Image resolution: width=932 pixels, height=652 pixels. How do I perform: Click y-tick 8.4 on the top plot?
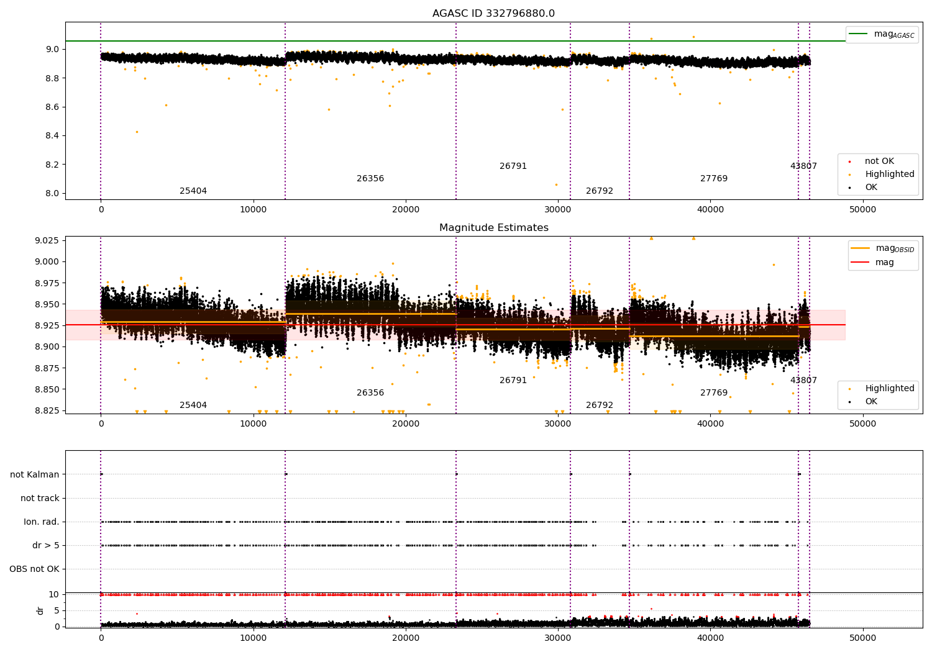(52, 136)
